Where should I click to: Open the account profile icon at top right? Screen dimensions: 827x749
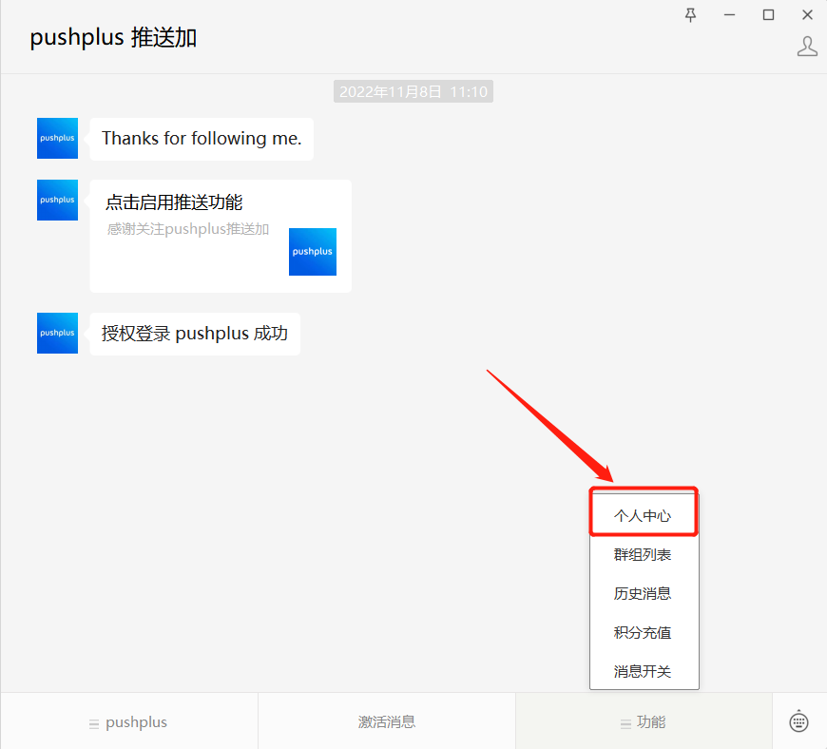[807, 47]
